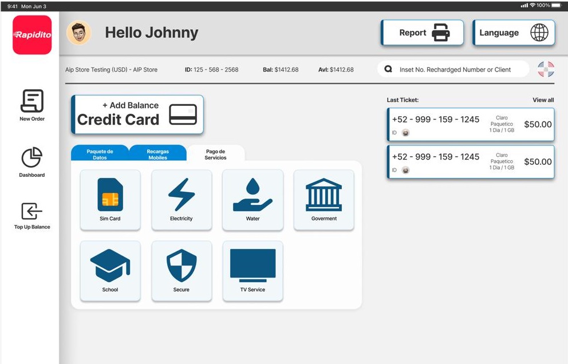Click Johnny's profile avatar
The width and height of the screenshot is (568, 364).
tap(79, 33)
